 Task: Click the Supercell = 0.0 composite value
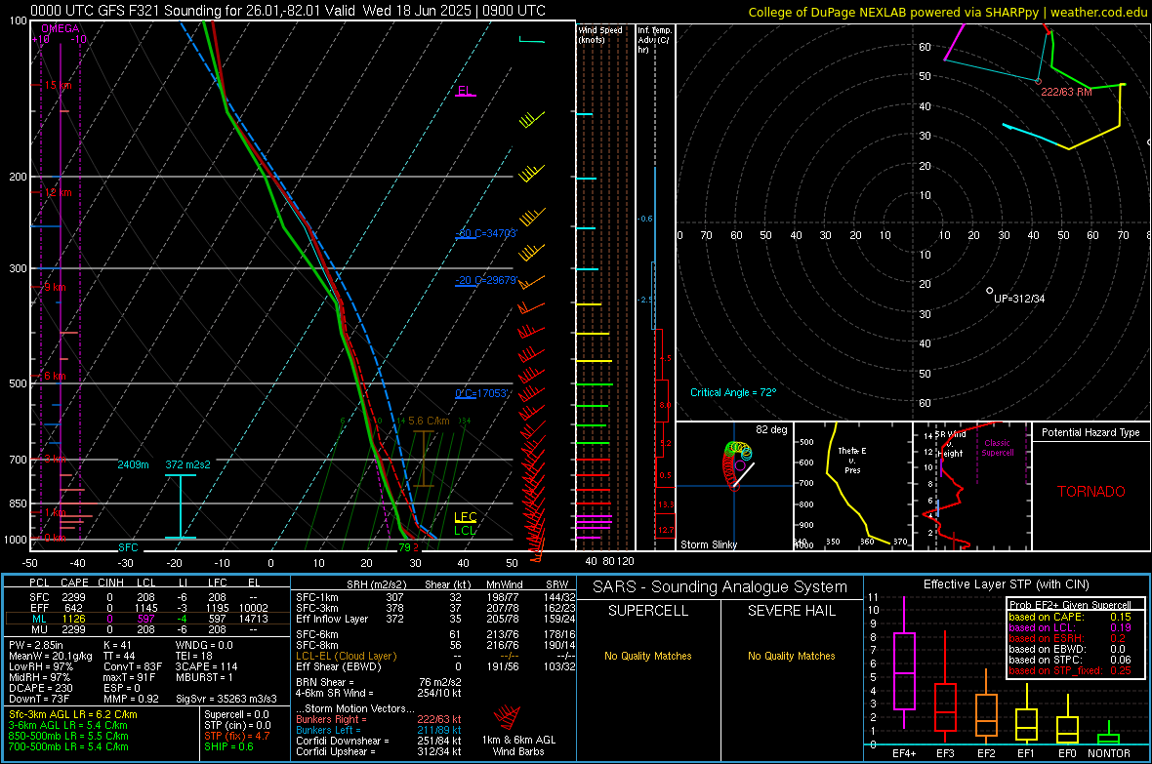(x=236, y=714)
